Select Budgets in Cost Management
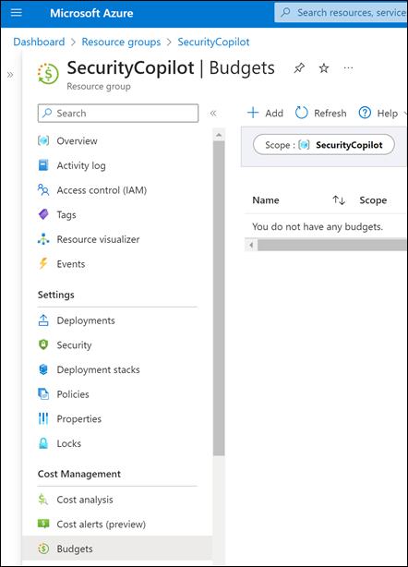The image size is (408, 567). [117, 549]
